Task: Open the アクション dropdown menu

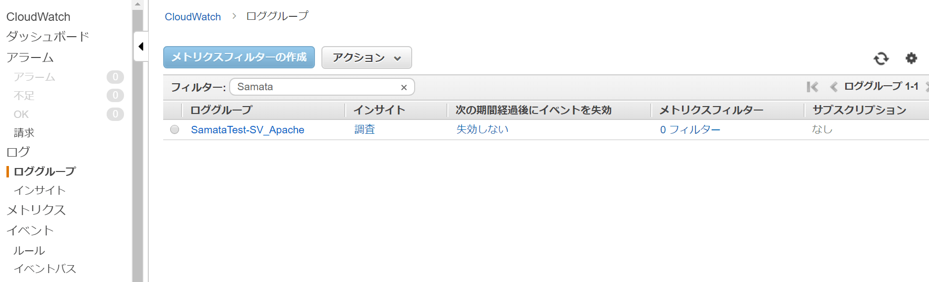Action: pyautogui.click(x=366, y=57)
